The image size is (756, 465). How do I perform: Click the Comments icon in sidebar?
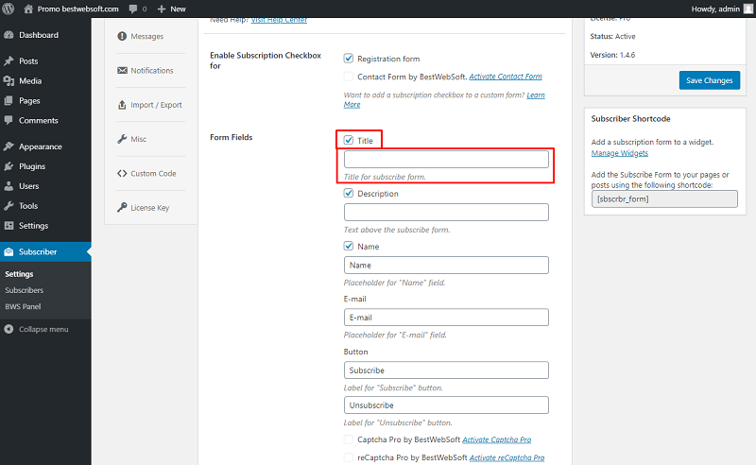[x=9, y=120]
